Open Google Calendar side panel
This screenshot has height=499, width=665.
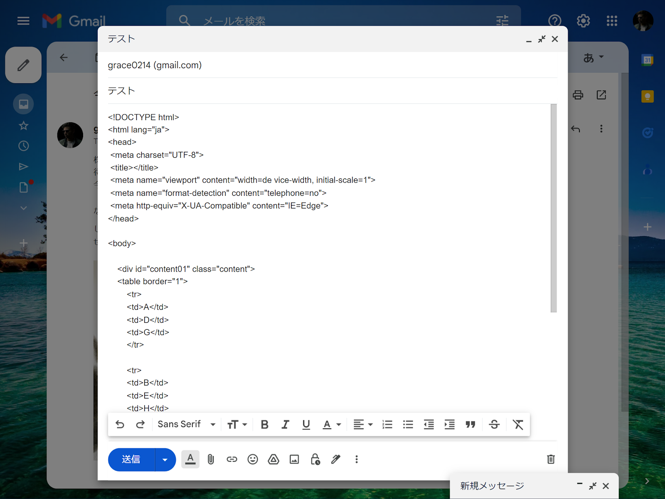point(647,60)
